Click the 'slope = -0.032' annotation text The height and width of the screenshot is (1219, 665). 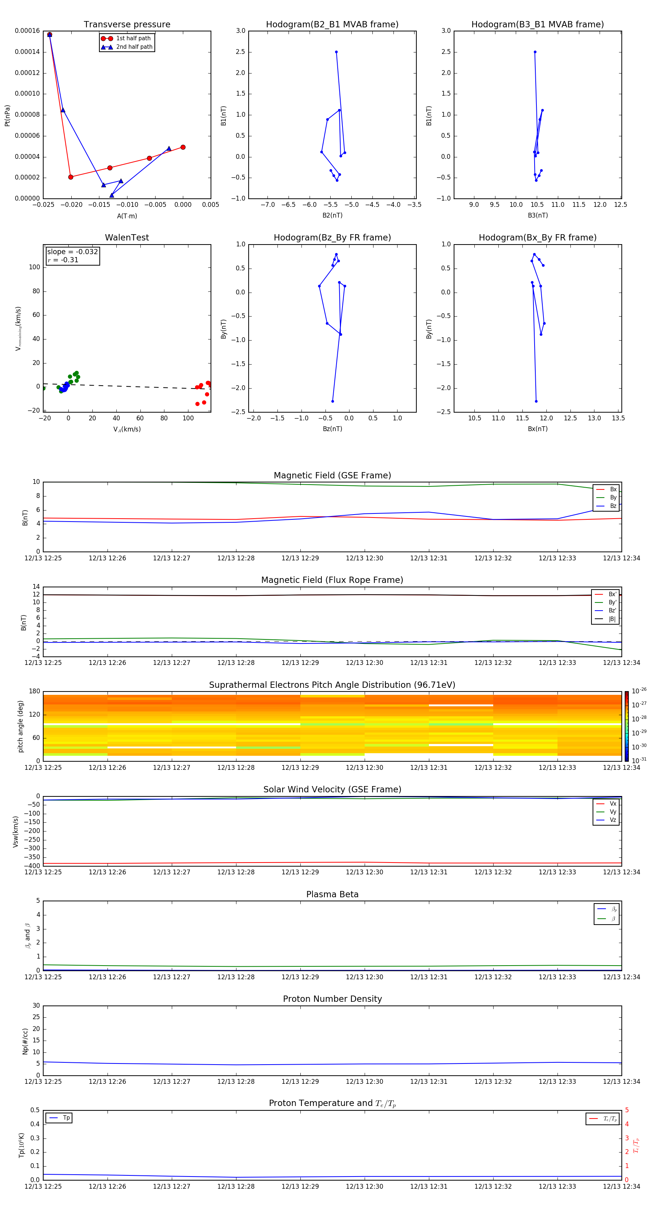72,252
